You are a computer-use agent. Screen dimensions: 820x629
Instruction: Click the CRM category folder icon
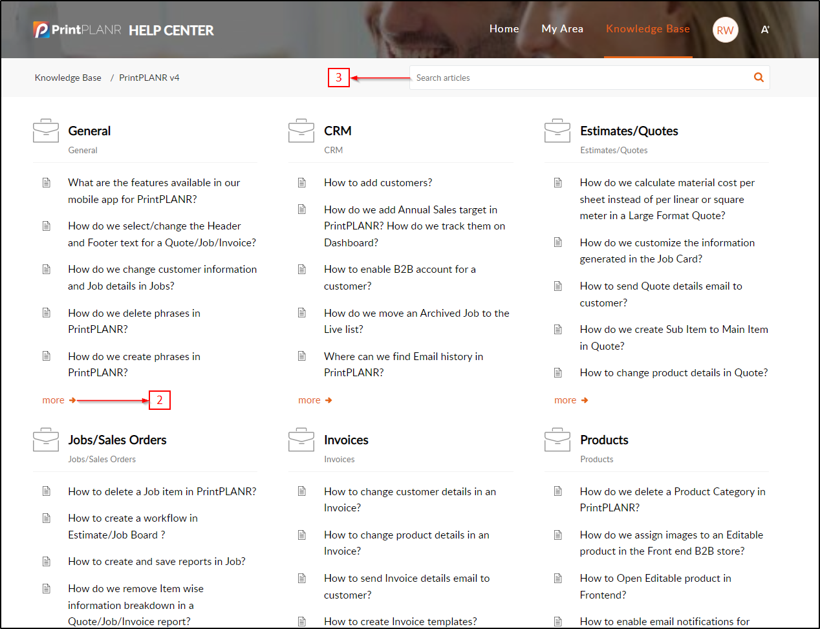coord(301,131)
